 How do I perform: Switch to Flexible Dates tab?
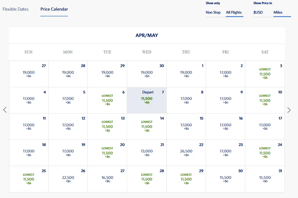point(15,9)
